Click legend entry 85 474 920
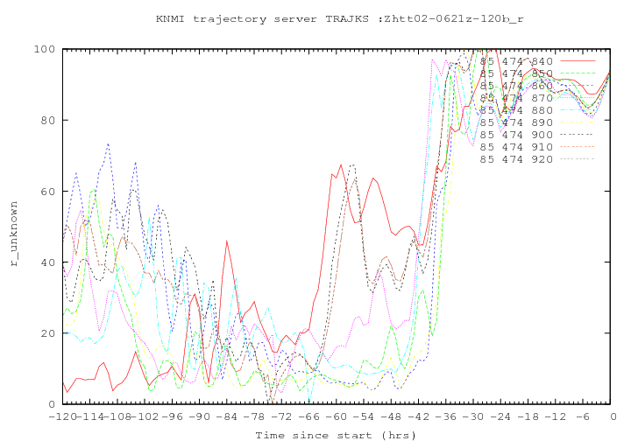 click(516, 160)
